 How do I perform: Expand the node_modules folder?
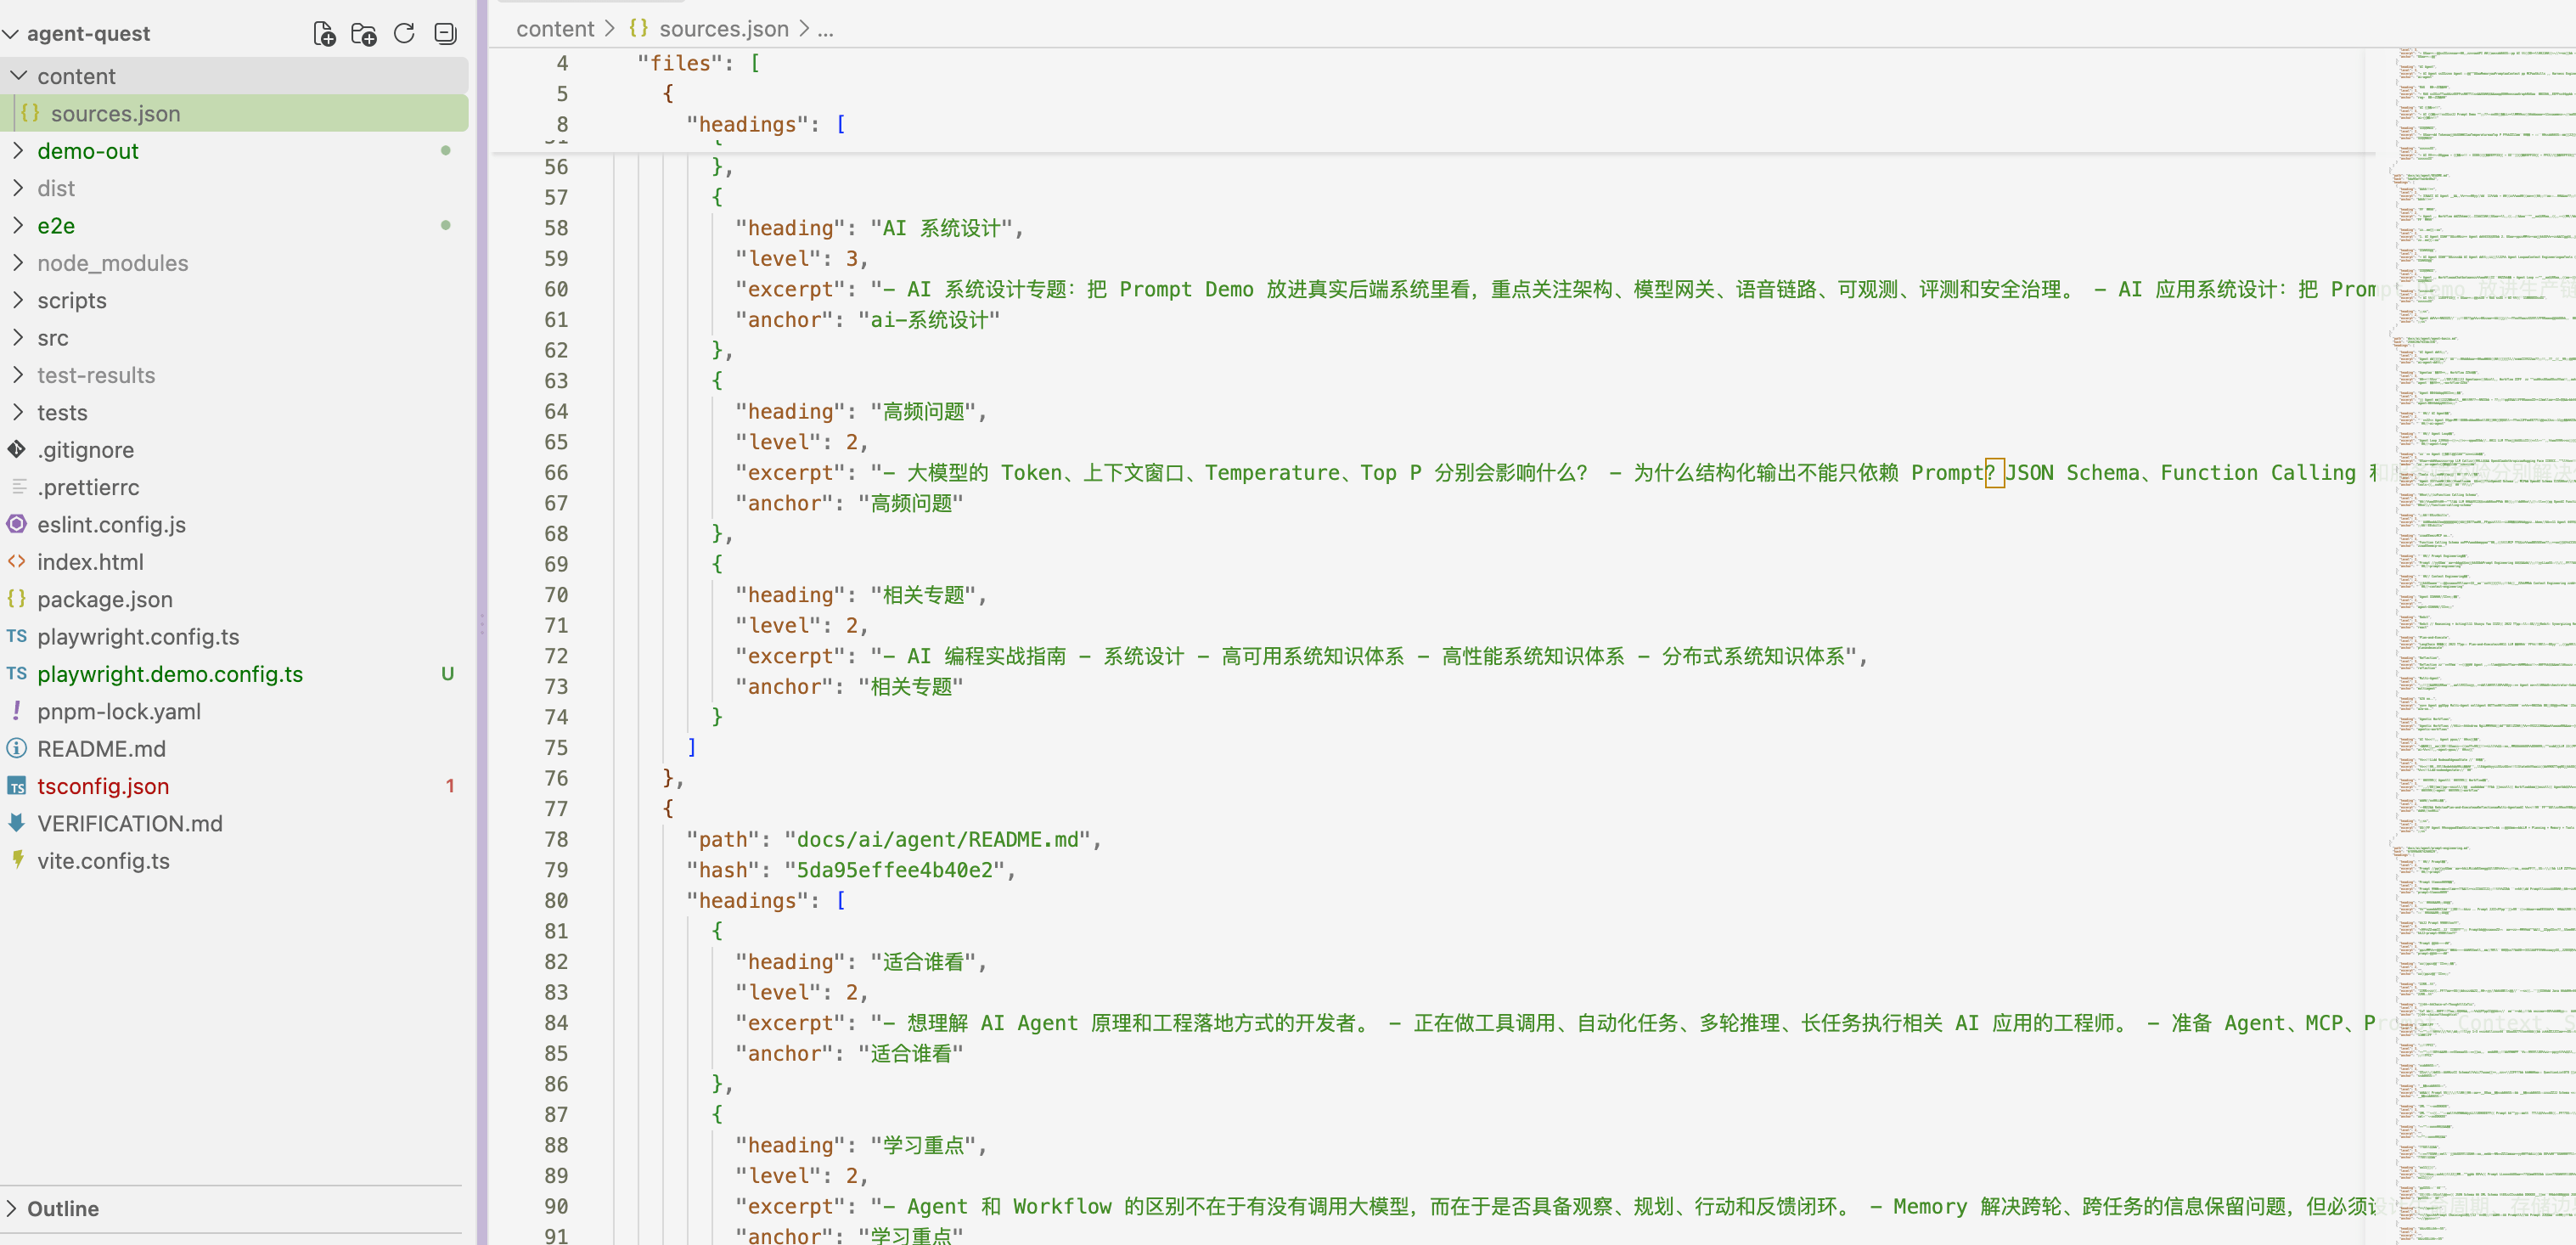click(19, 262)
